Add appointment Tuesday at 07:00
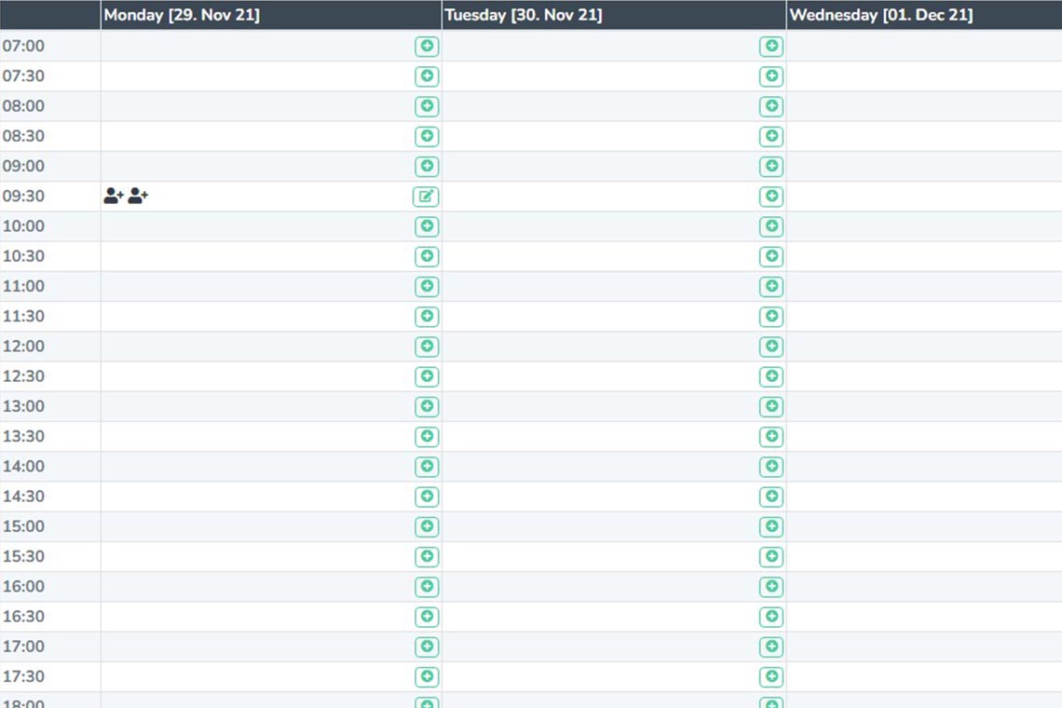1062x708 pixels. click(x=771, y=46)
